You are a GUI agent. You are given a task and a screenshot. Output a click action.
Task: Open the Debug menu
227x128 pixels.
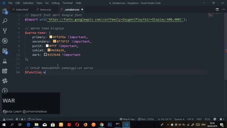coord(55,3)
